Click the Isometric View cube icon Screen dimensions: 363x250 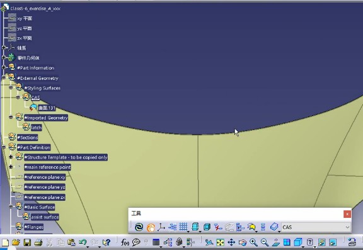tap(297, 242)
